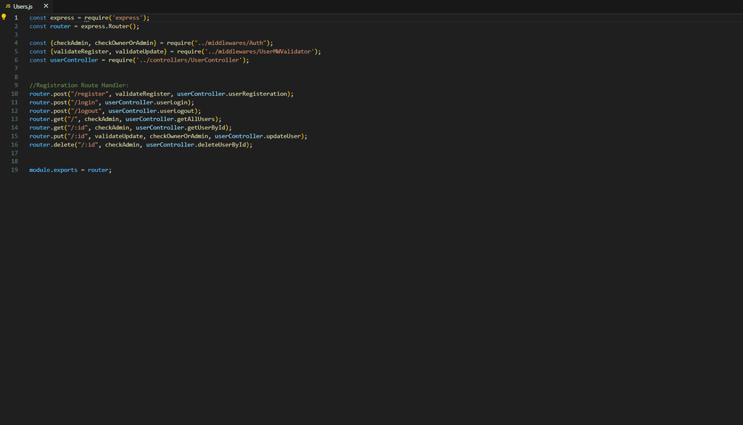Select the Users.js tab
Viewport: 743px width, 425px height.
23,6
